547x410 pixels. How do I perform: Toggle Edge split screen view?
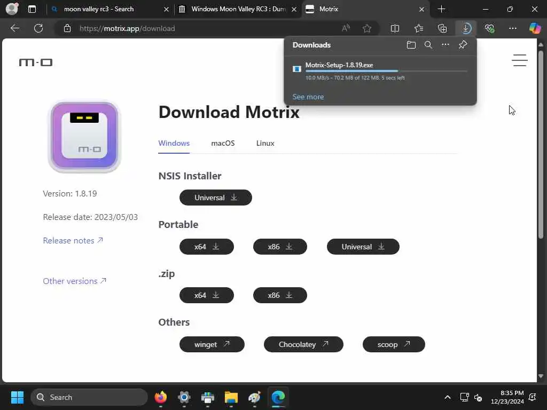(x=395, y=28)
